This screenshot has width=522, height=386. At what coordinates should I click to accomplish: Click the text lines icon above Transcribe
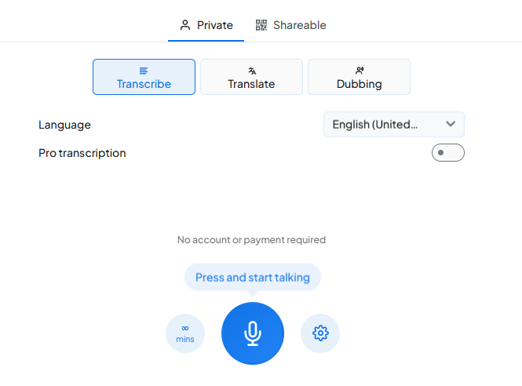144,71
